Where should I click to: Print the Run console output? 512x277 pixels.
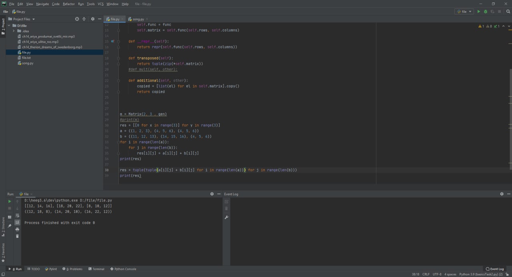(x=17, y=229)
